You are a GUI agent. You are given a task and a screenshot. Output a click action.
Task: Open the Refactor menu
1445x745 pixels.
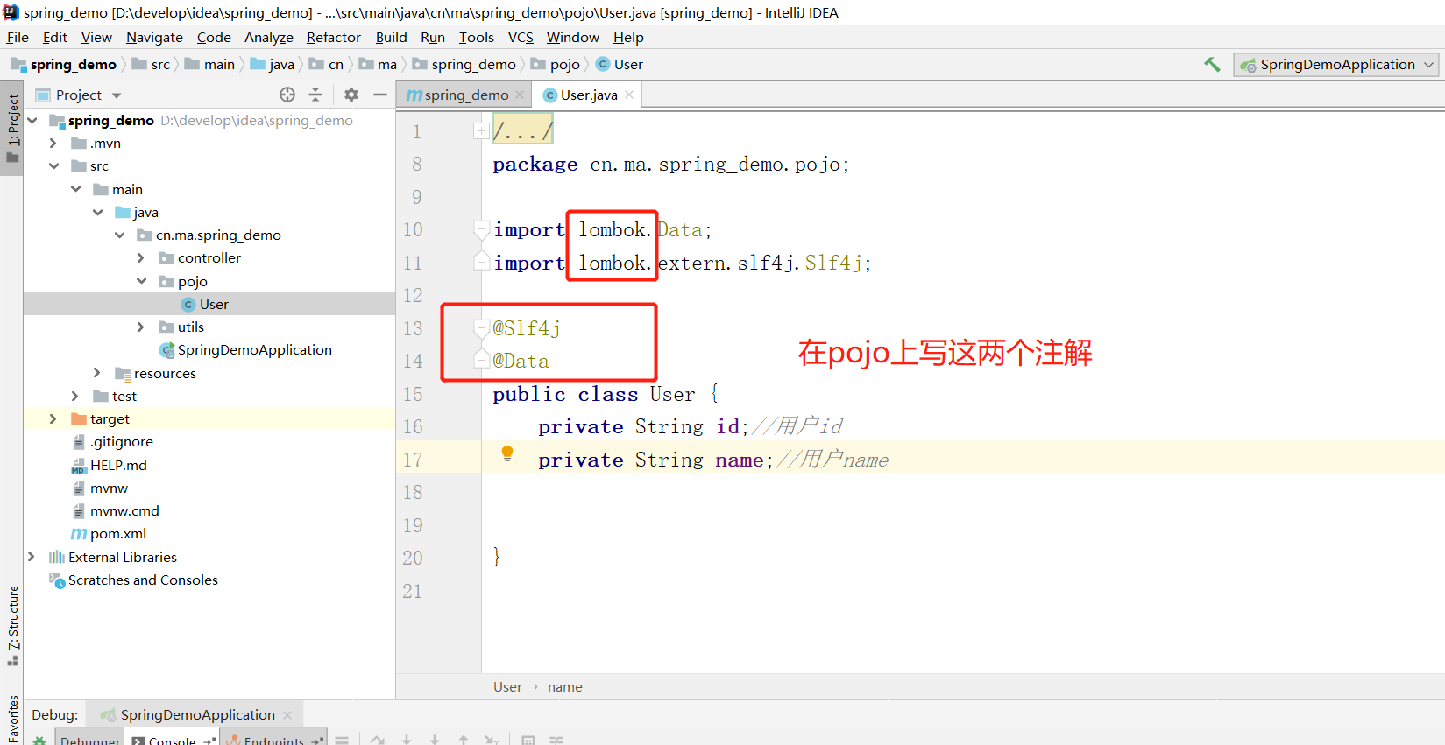333,37
